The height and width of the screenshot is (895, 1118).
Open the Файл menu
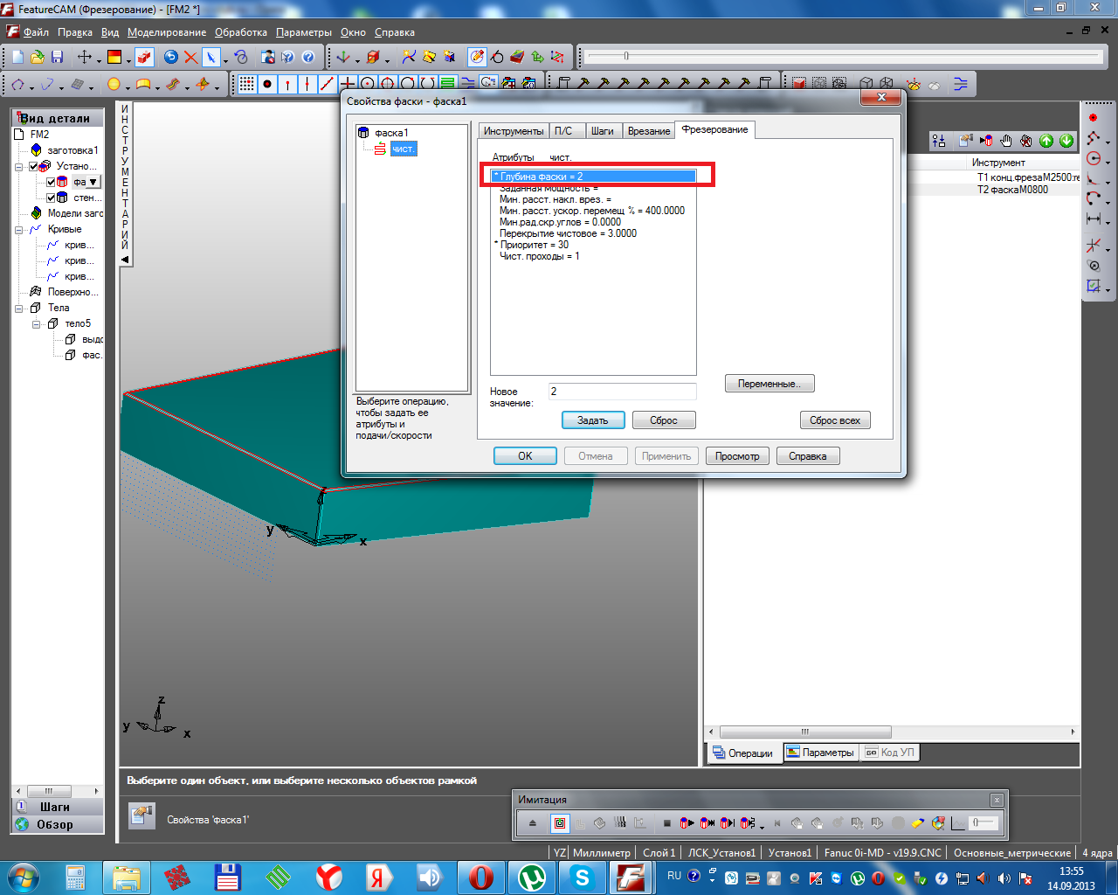pos(36,32)
